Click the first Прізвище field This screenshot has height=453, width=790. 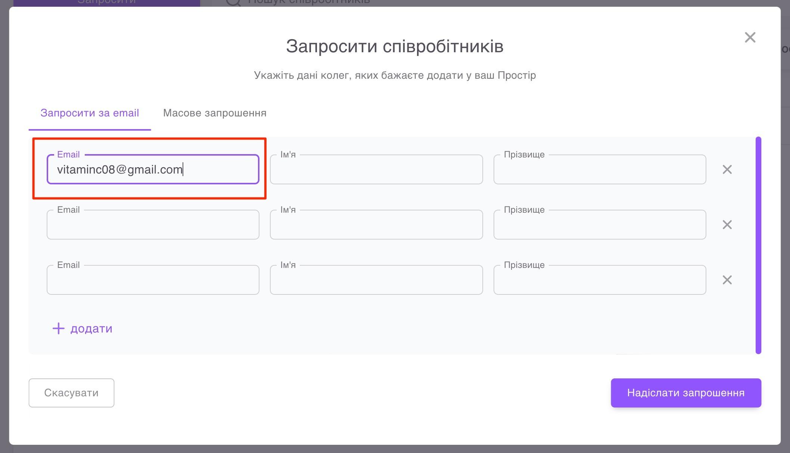coord(599,169)
